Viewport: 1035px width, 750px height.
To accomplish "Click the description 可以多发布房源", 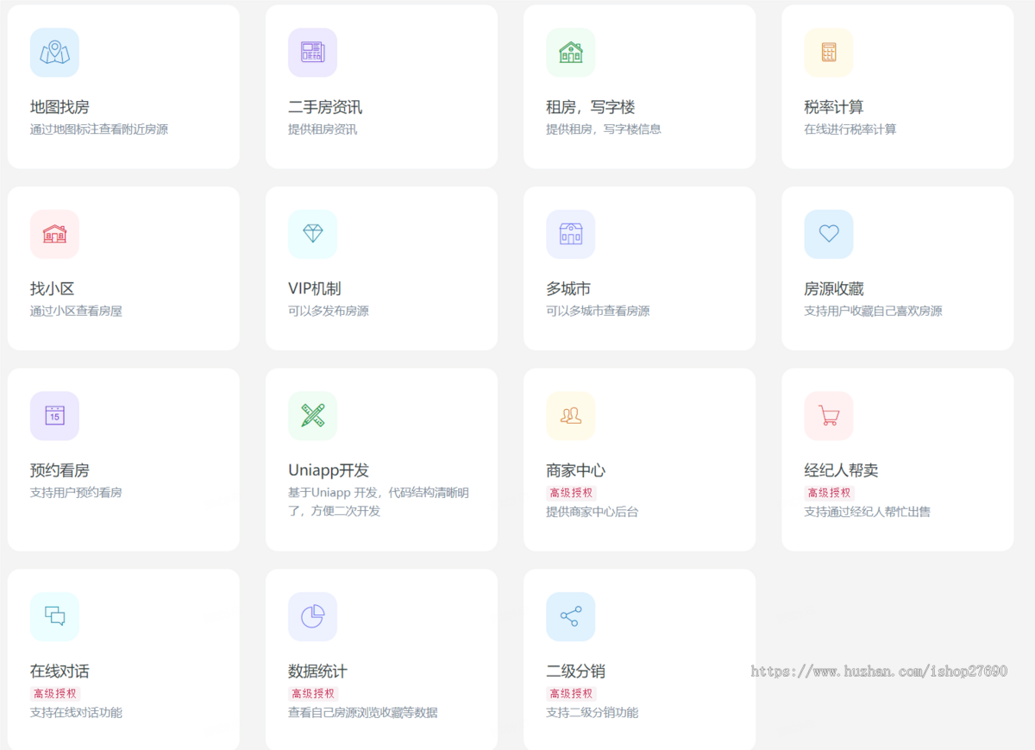I will click(x=329, y=311).
